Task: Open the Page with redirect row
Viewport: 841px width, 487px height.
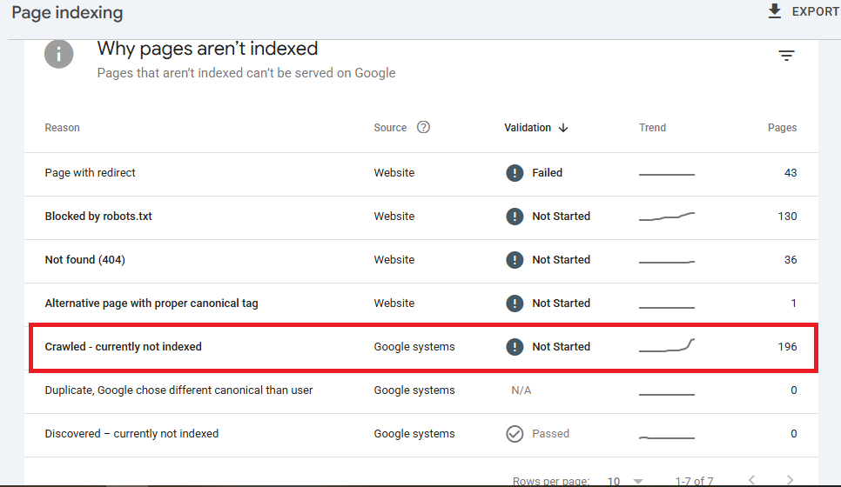Action: point(421,173)
